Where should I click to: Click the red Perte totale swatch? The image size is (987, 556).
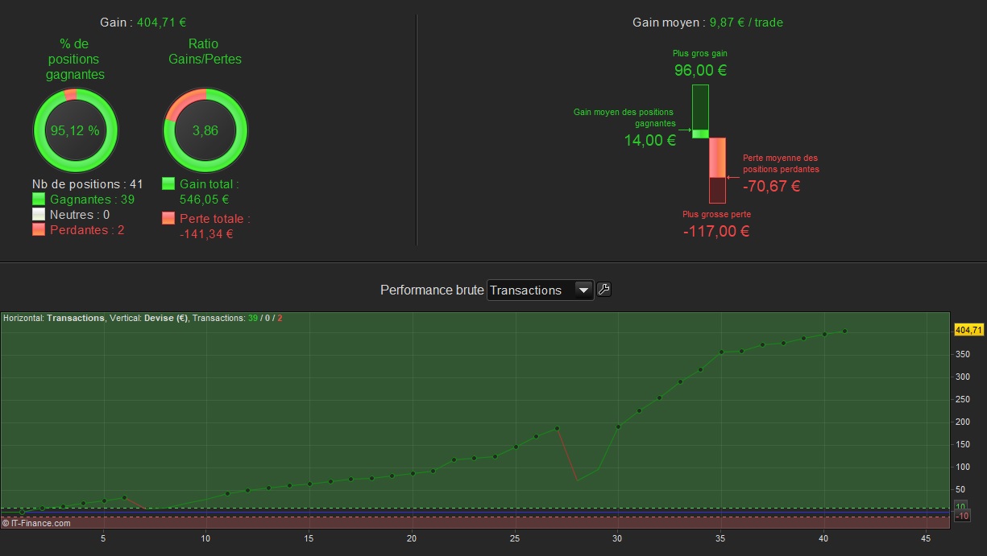point(168,219)
